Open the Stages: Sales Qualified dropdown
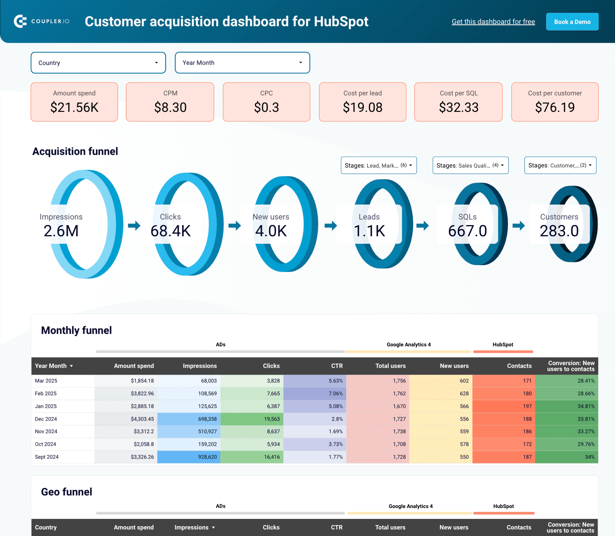Image resolution: width=615 pixels, height=536 pixels. [x=470, y=165]
